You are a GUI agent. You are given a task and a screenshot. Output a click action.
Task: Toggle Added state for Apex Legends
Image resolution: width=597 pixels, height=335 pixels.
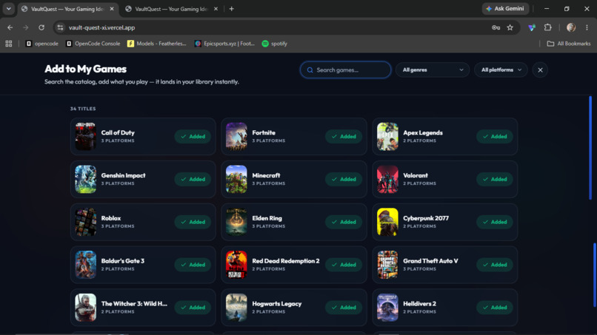click(495, 137)
